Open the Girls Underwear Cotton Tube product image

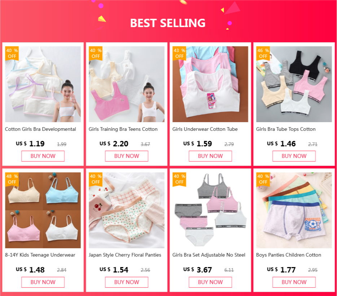(x=210, y=84)
